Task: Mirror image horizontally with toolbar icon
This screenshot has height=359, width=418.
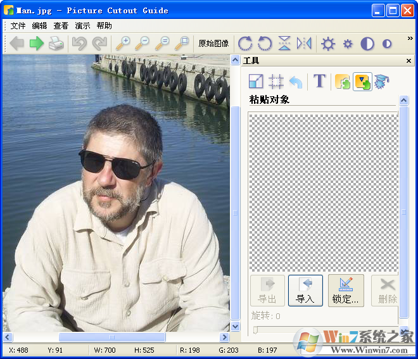Action: click(x=304, y=44)
